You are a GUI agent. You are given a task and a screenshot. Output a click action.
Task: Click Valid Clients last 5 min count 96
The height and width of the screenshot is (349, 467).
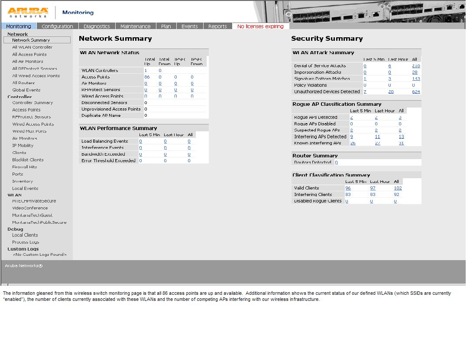tap(348, 188)
